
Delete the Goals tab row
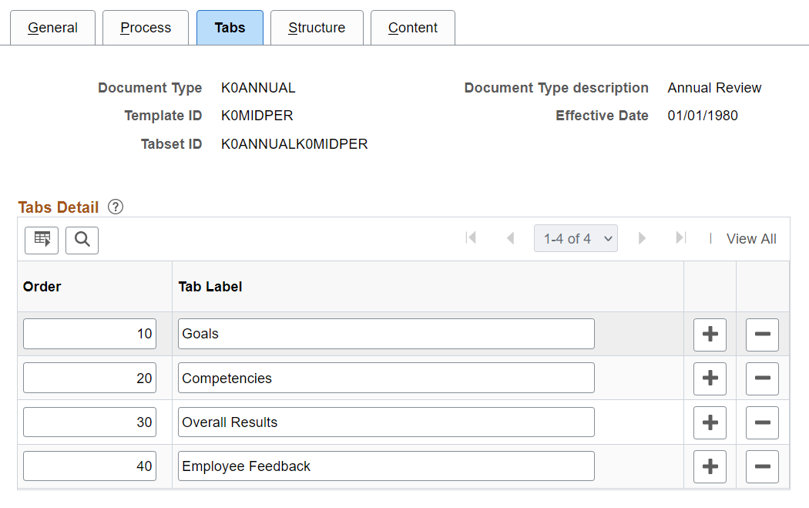[x=762, y=334]
